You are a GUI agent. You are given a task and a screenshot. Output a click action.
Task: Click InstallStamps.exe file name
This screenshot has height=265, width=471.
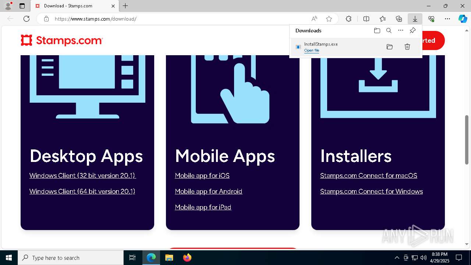pyautogui.click(x=321, y=44)
